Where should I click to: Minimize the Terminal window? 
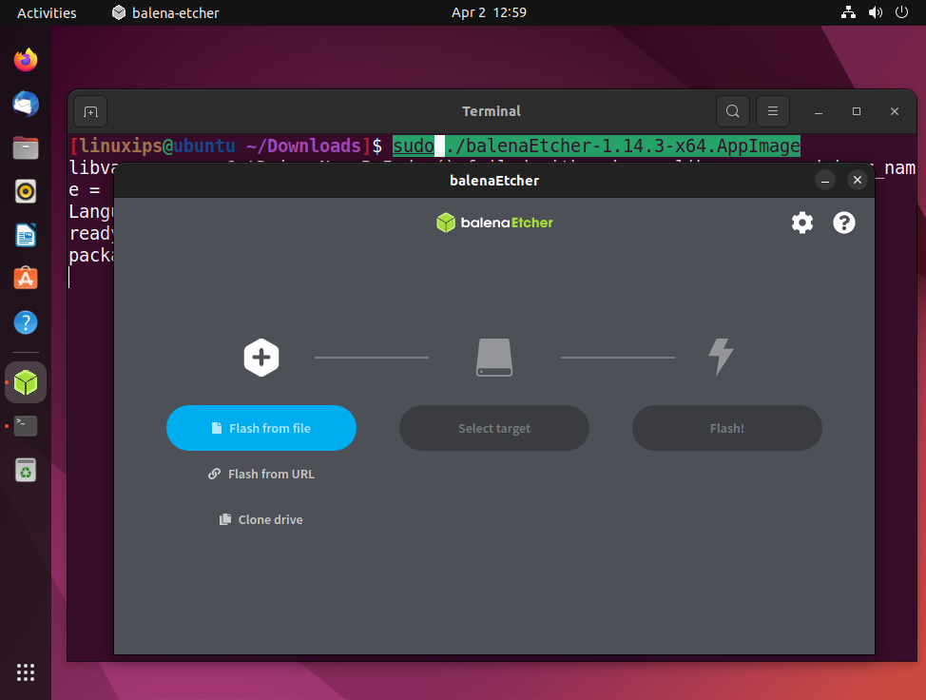tap(819, 111)
